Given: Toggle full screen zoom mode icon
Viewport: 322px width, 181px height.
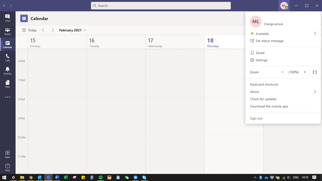Looking at the screenshot, I should [x=315, y=72].
